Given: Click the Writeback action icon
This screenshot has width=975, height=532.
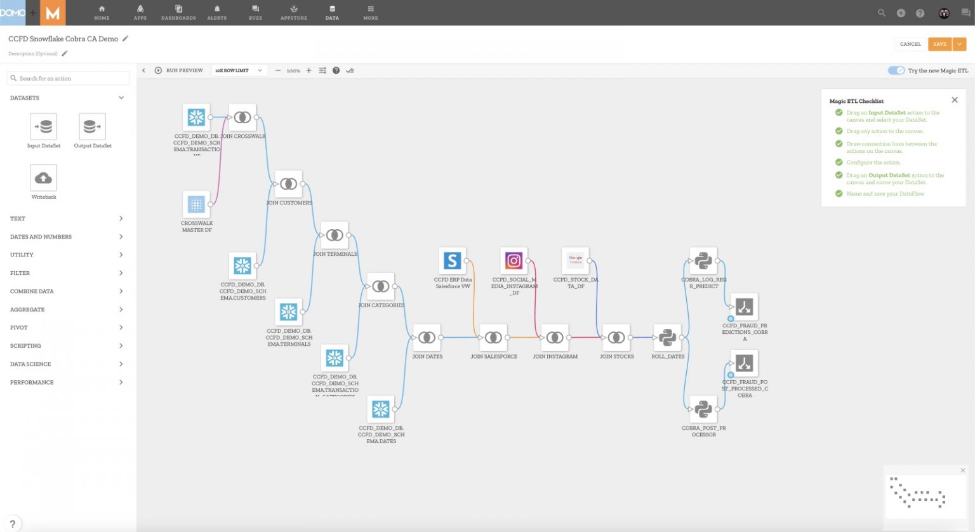Looking at the screenshot, I should tap(43, 178).
